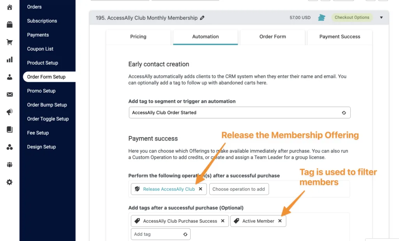Click the home icon in left sidebar

[x=10, y=7]
